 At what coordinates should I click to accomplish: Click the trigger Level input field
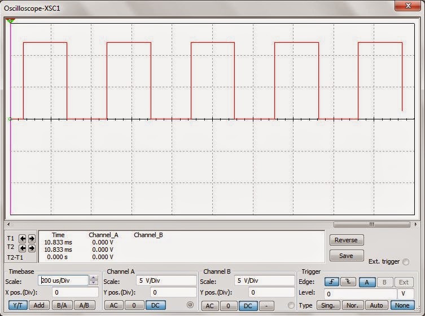coord(361,293)
